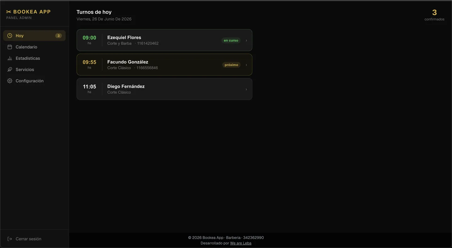Image resolution: width=452 pixels, height=248 pixels.
Task: Open the Servicios section
Action: coord(34,70)
